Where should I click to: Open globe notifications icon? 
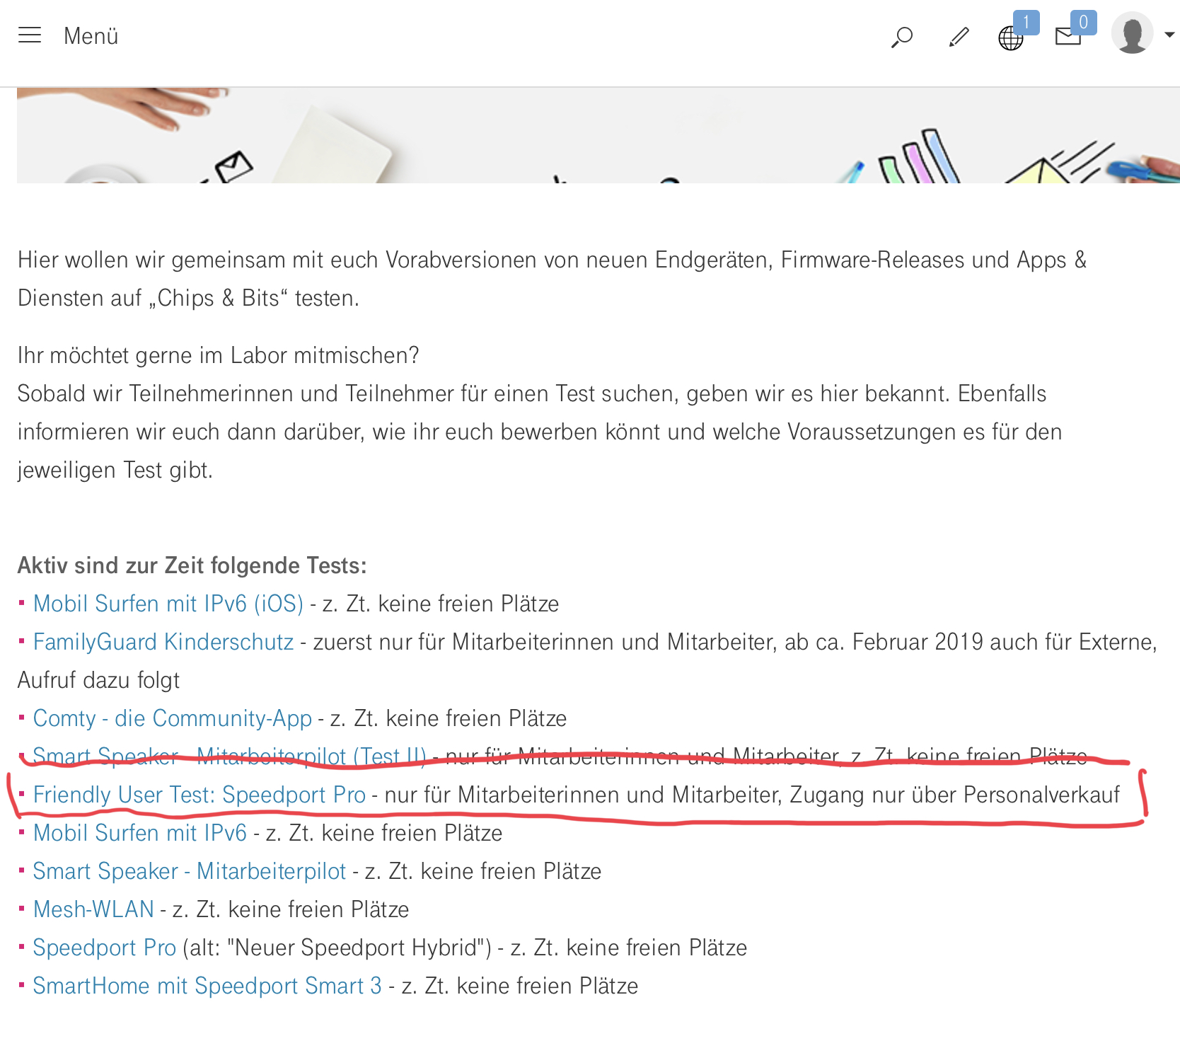(x=1011, y=38)
